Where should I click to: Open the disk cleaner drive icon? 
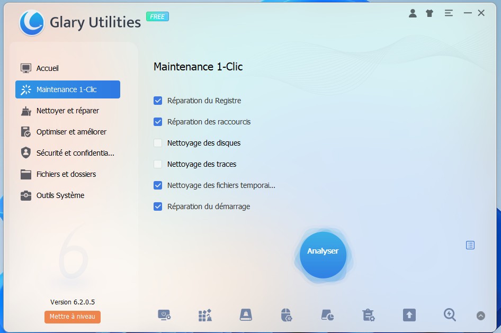click(246, 315)
